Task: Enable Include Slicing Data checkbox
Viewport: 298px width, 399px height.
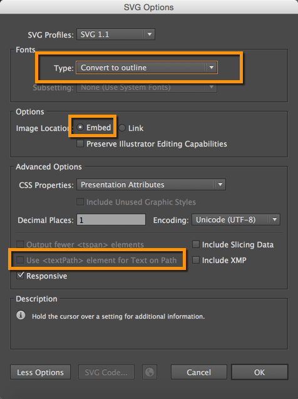Action: pyautogui.click(x=196, y=244)
